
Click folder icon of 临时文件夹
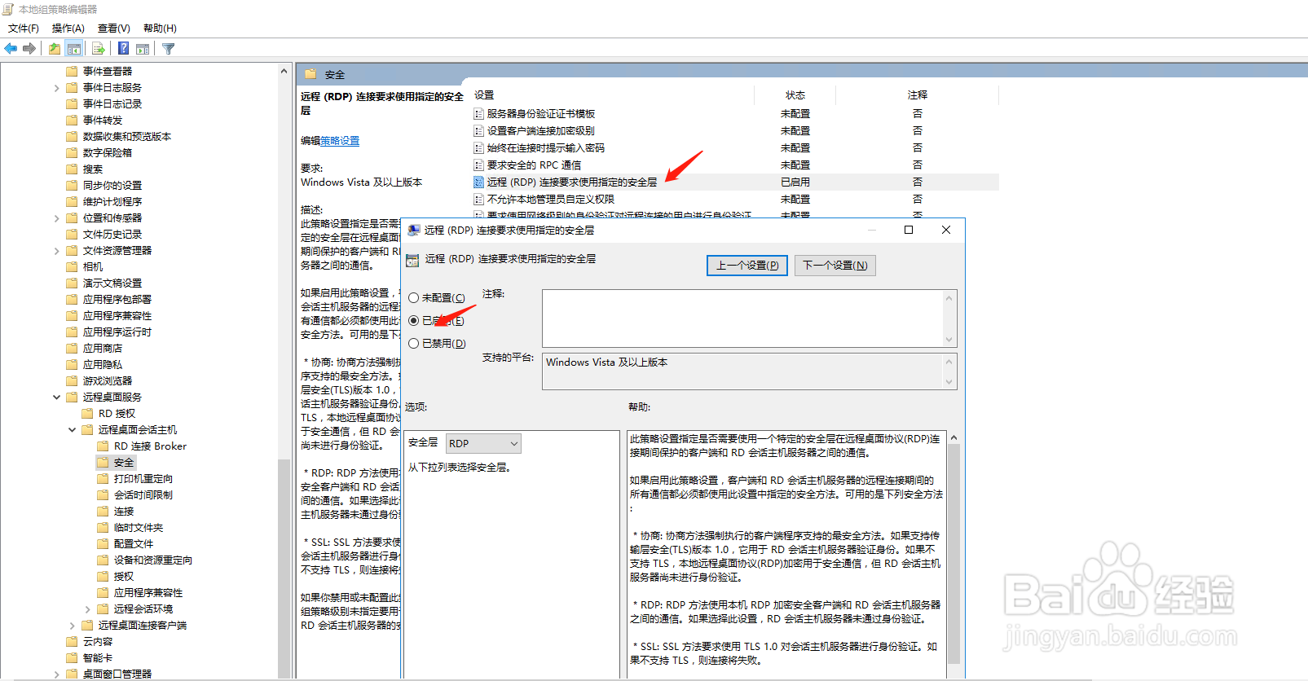tap(103, 527)
